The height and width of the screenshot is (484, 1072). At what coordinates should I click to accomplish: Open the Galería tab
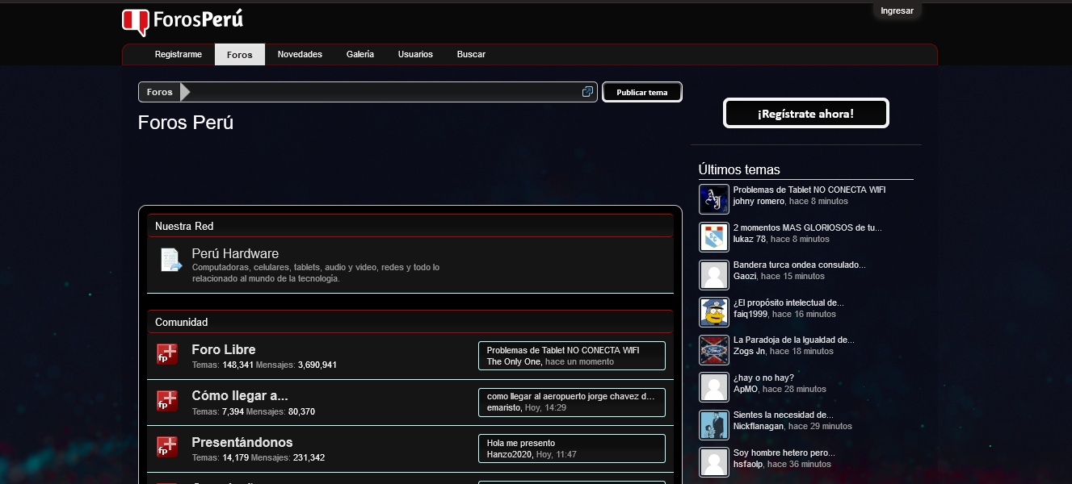[360, 54]
